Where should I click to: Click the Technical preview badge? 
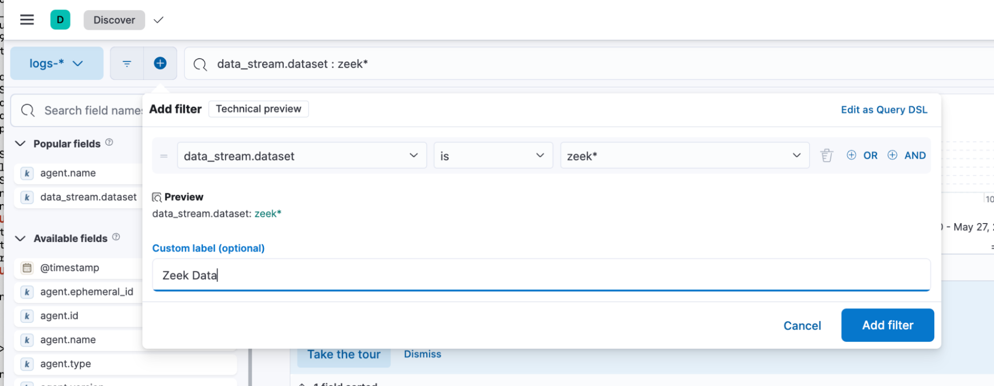pos(259,109)
